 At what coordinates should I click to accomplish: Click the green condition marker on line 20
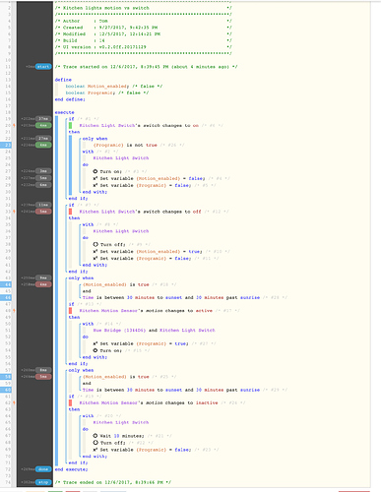tap(70, 125)
